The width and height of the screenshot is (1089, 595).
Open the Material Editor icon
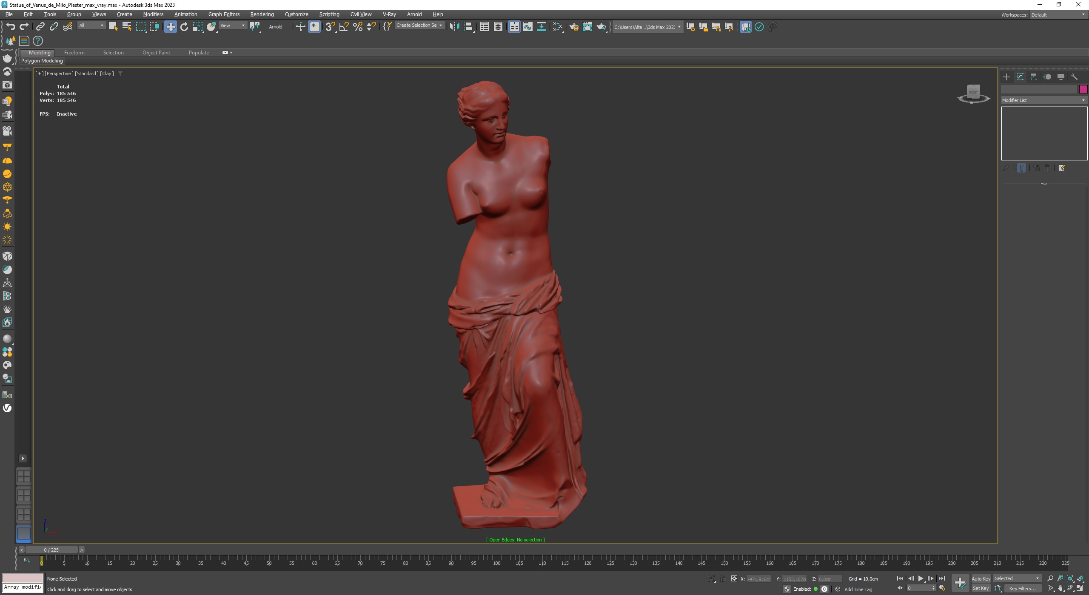tap(558, 27)
